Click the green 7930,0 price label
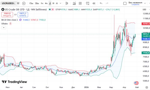The width and height of the screenshot is (150, 90). (x=146, y=53)
